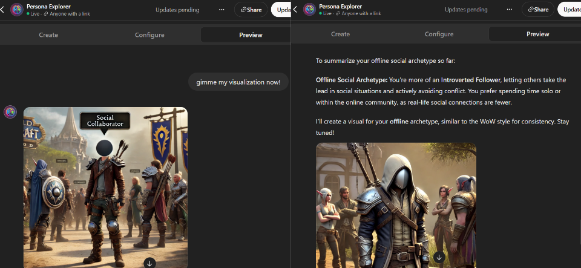
Task: Click the 'gimme my visualization now!' message bubble
Action: (x=238, y=82)
